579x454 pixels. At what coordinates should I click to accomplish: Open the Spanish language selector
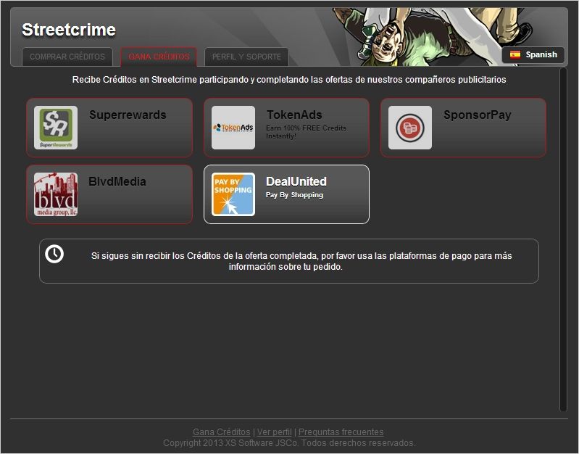click(x=533, y=54)
